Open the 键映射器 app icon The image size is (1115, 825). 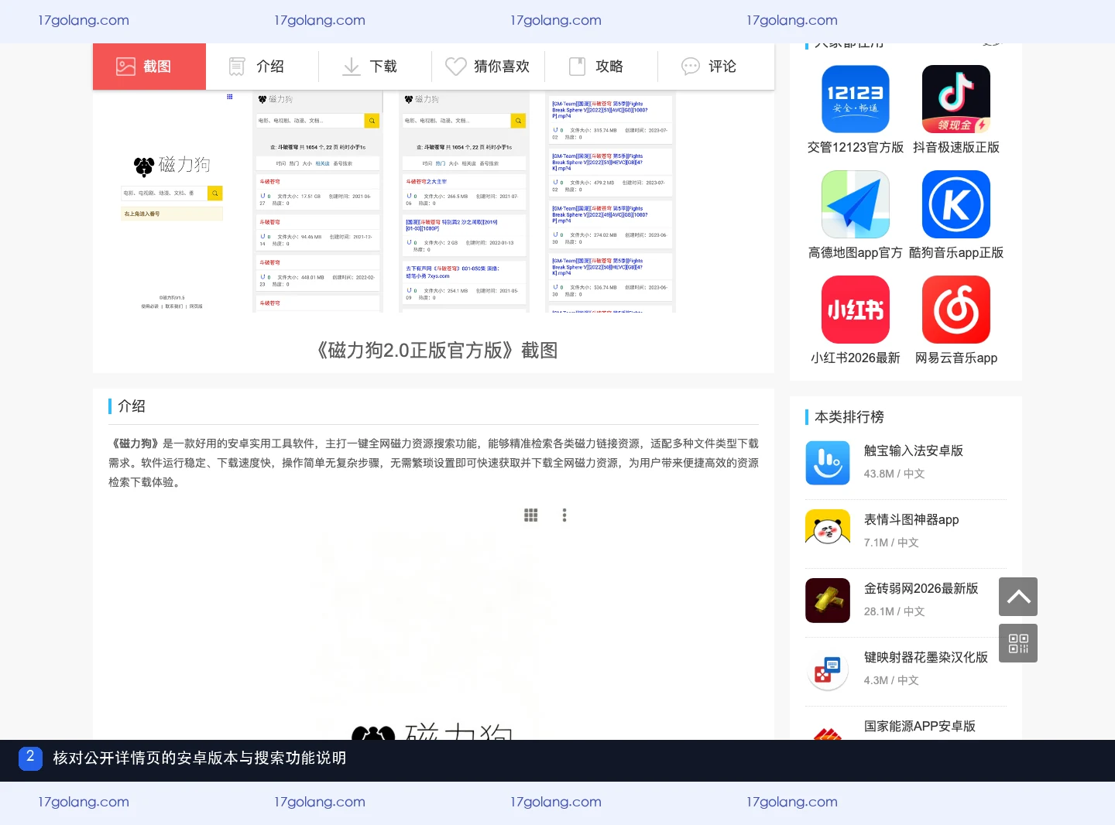[x=828, y=669]
